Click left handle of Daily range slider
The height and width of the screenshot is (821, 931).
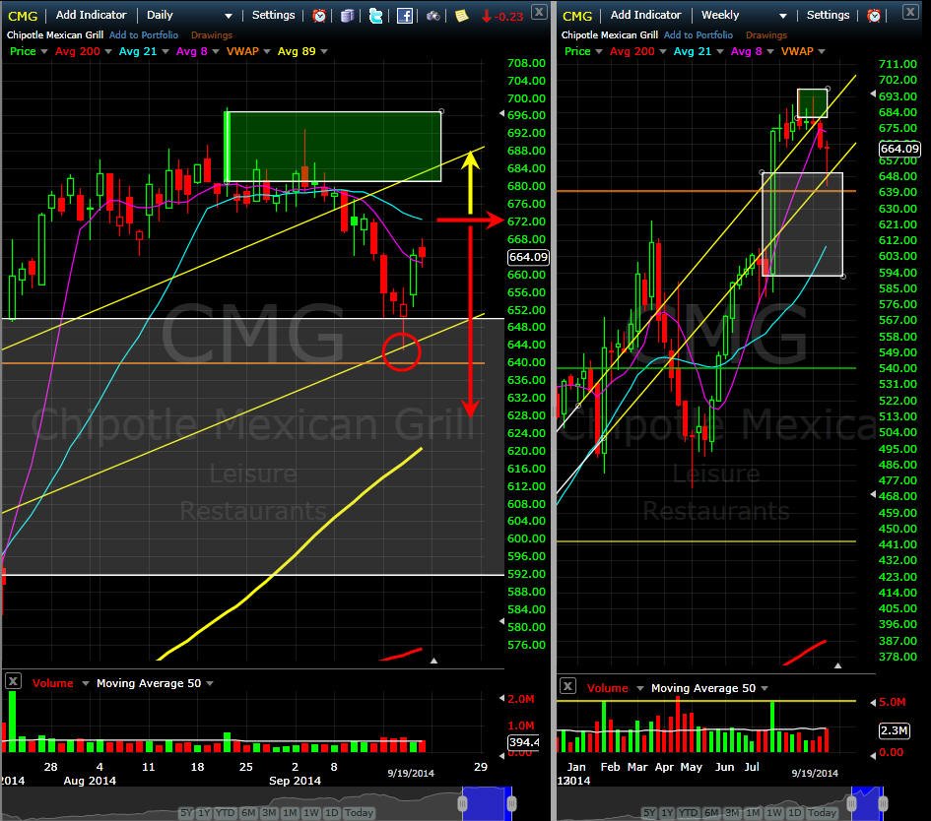click(x=462, y=804)
